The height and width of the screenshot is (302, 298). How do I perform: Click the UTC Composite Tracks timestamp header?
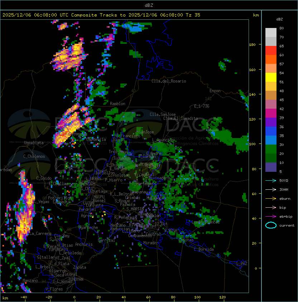(101, 15)
